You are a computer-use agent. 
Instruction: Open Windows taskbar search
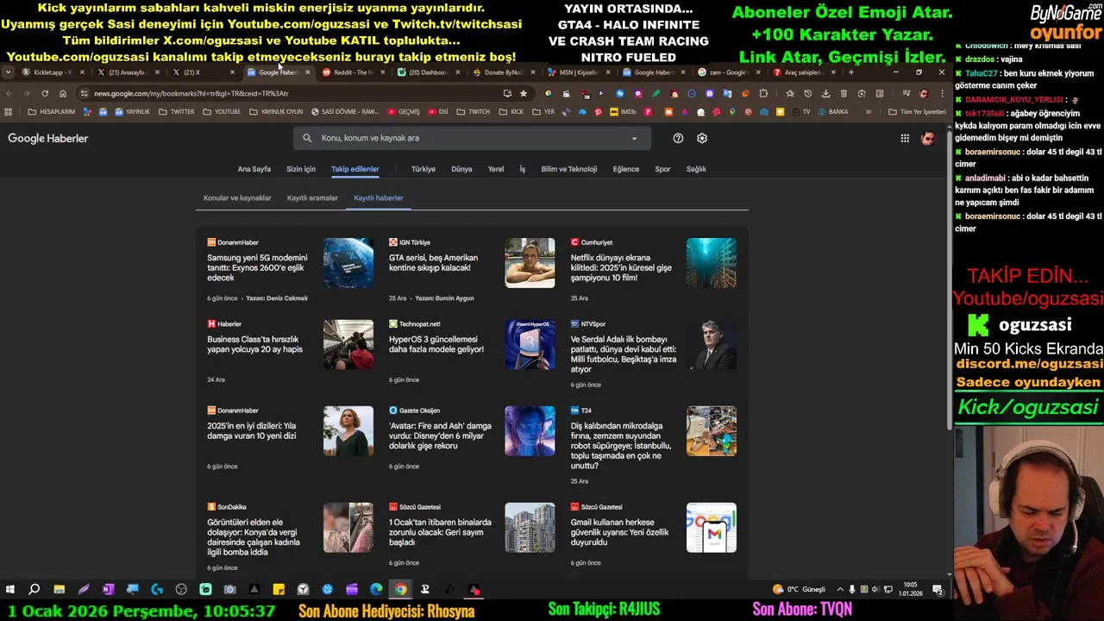click(x=34, y=590)
